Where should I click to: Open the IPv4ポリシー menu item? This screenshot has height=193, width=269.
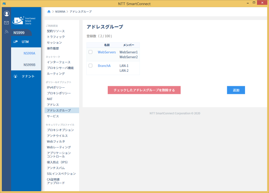tap(56, 87)
